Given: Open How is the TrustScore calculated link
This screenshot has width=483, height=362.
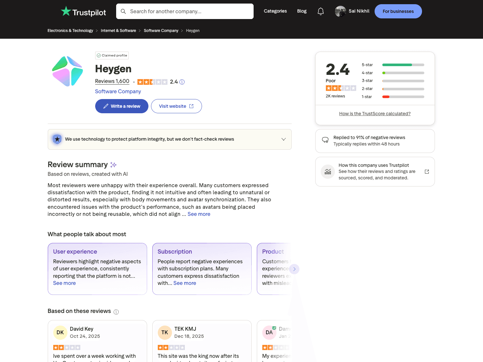Looking at the screenshot, I should [x=375, y=114].
